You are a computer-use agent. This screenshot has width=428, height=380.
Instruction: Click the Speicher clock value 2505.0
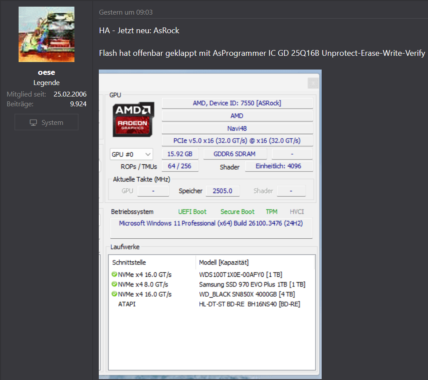(222, 191)
